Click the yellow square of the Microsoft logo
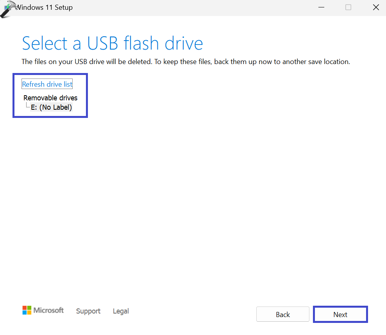This screenshot has width=386, height=335. click(x=29, y=312)
